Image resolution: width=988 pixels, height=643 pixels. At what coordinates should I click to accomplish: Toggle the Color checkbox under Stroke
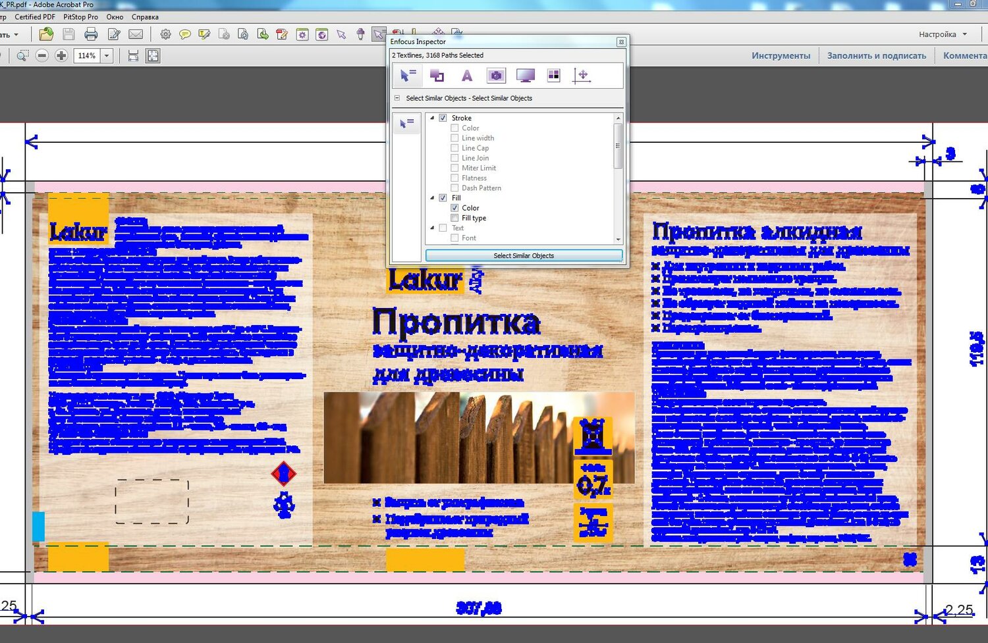click(454, 128)
